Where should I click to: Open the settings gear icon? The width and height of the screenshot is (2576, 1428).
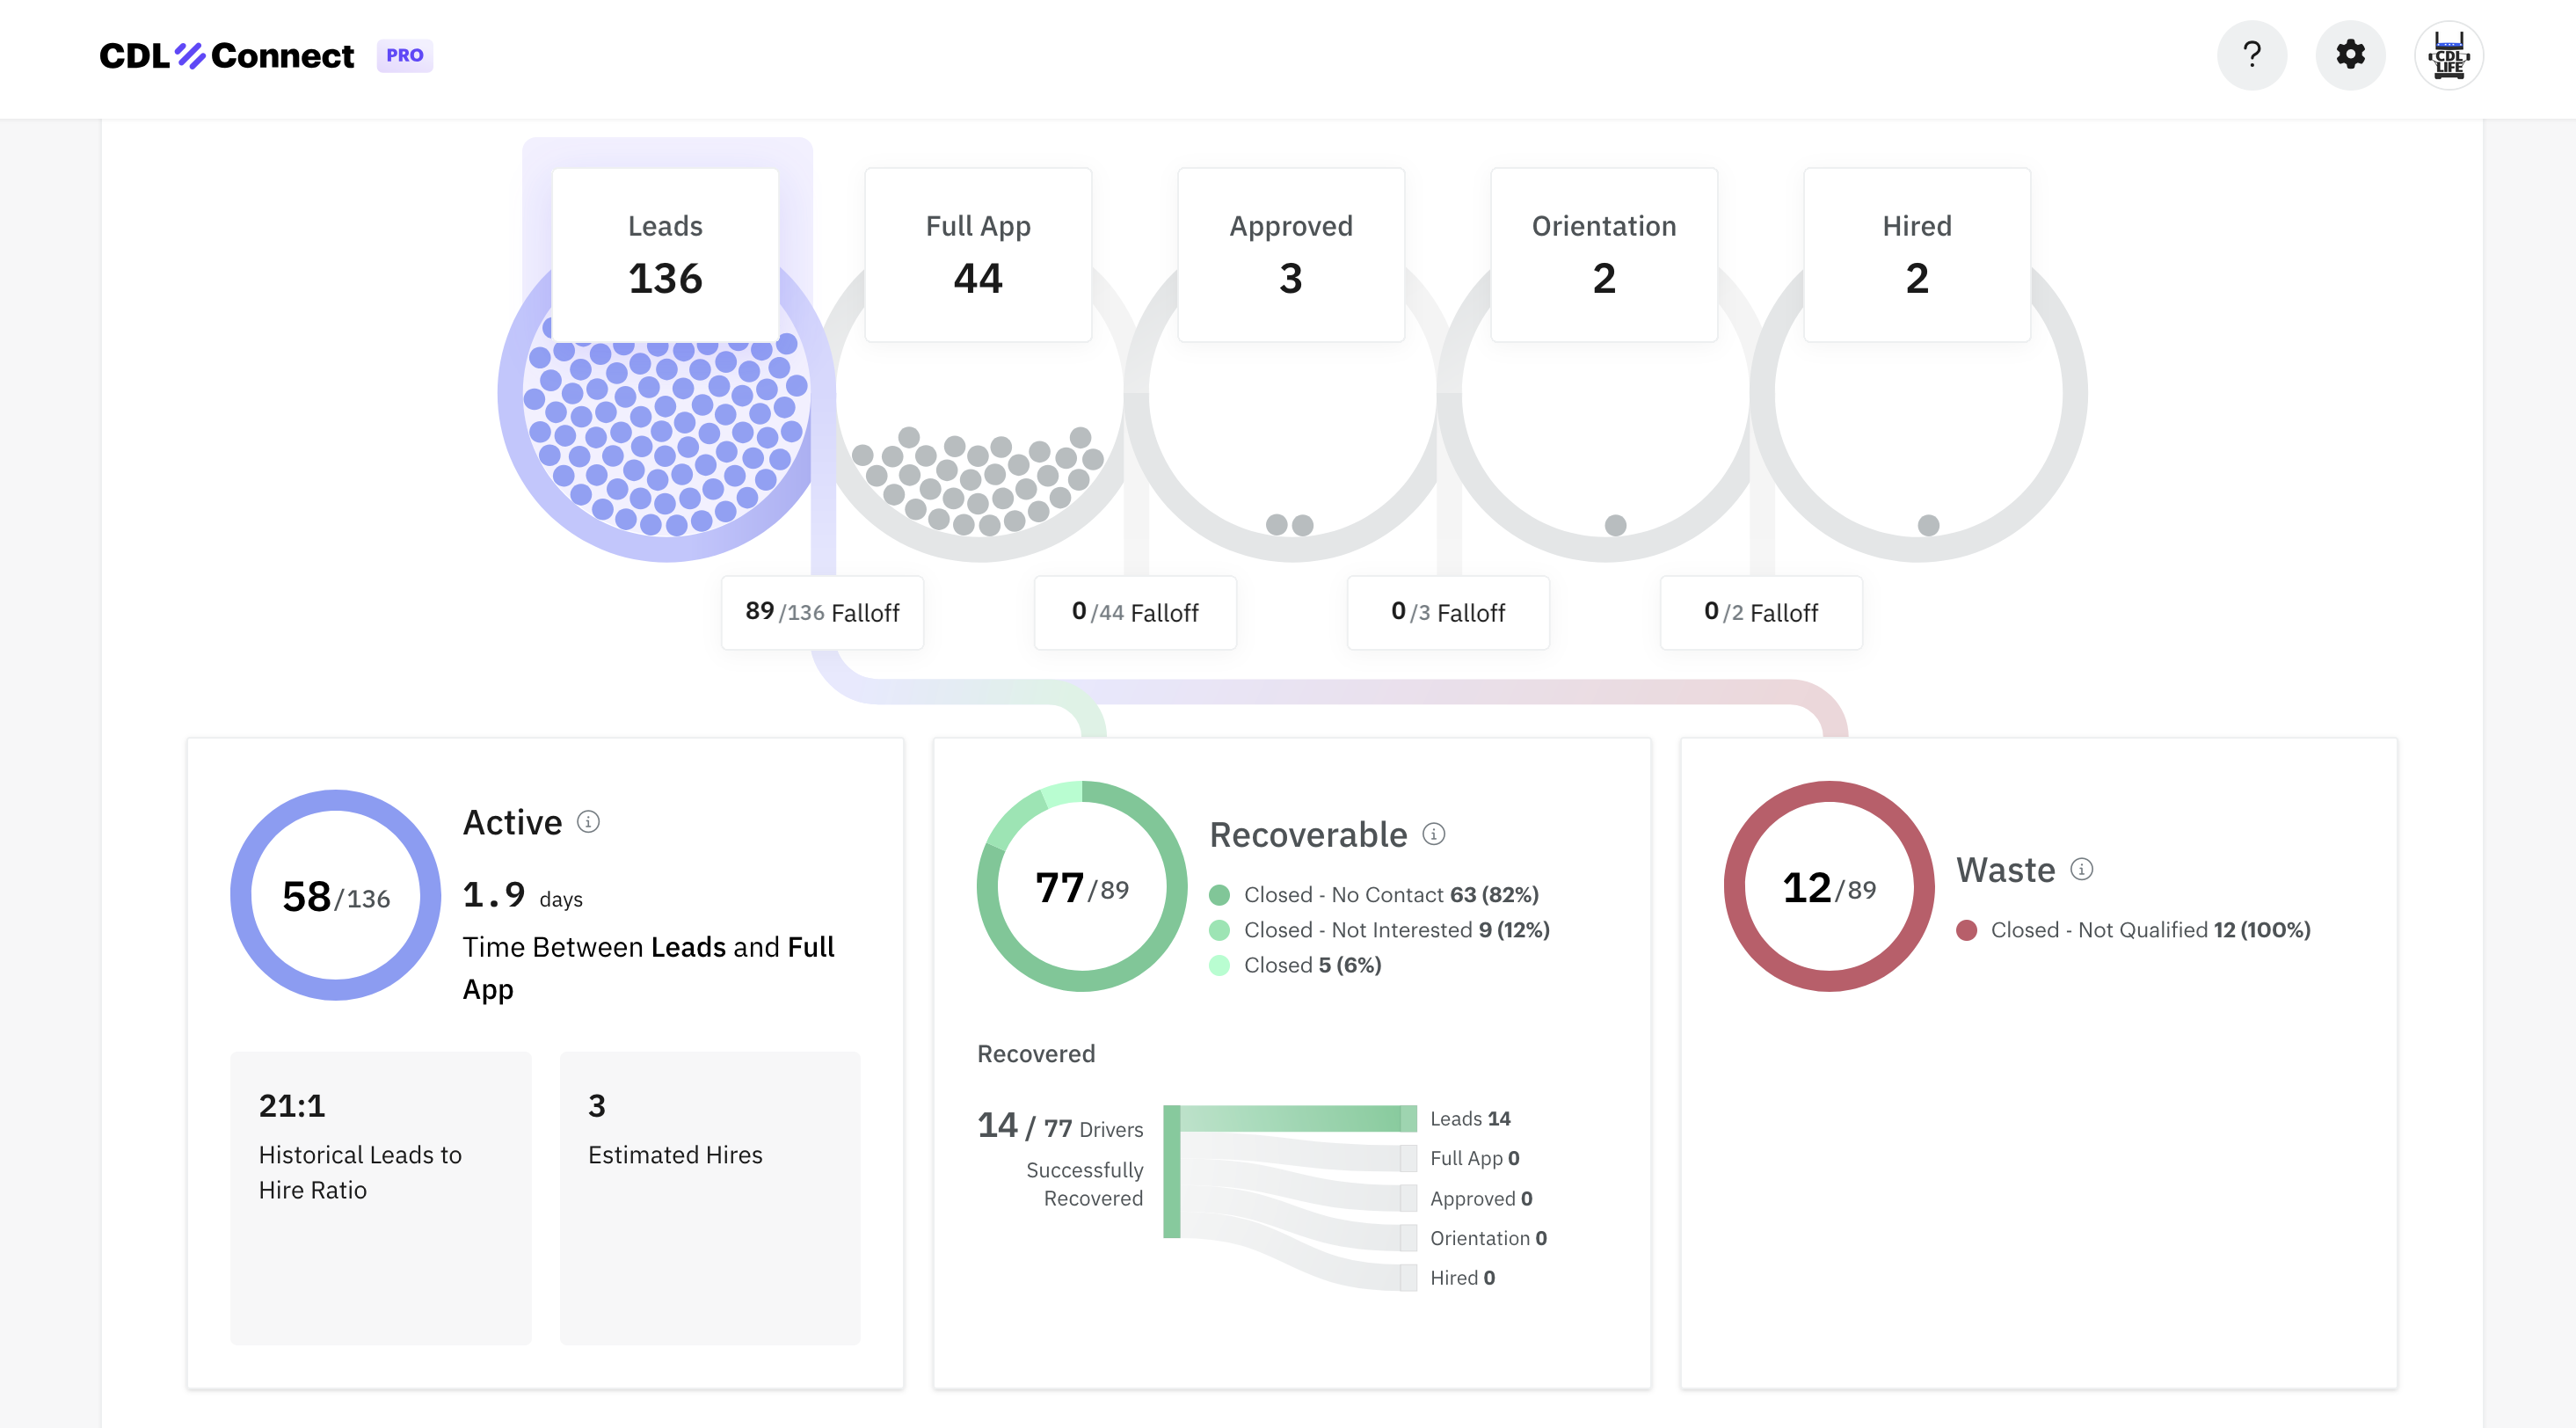[x=2350, y=55]
